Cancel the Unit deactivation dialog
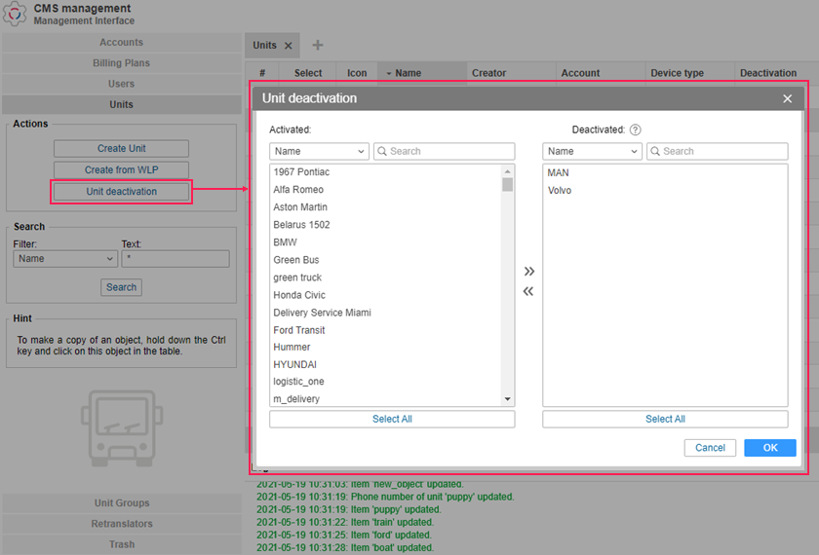819x555 pixels. [x=710, y=448]
